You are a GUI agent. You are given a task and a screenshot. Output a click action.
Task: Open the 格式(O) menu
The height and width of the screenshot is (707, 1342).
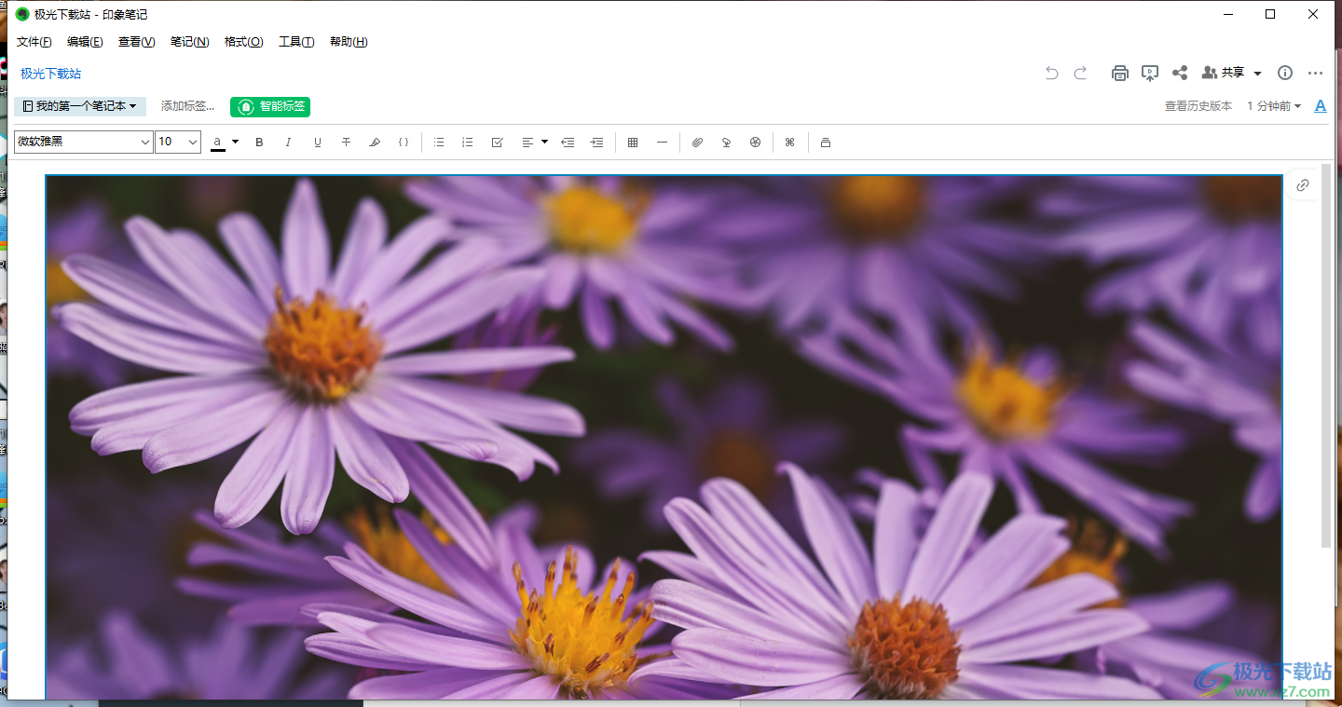244,42
